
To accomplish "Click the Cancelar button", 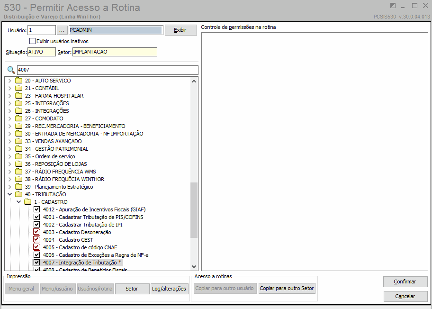I will tap(405, 296).
